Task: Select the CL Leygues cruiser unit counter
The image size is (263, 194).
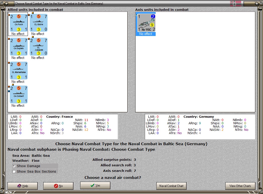Action: point(38,47)
